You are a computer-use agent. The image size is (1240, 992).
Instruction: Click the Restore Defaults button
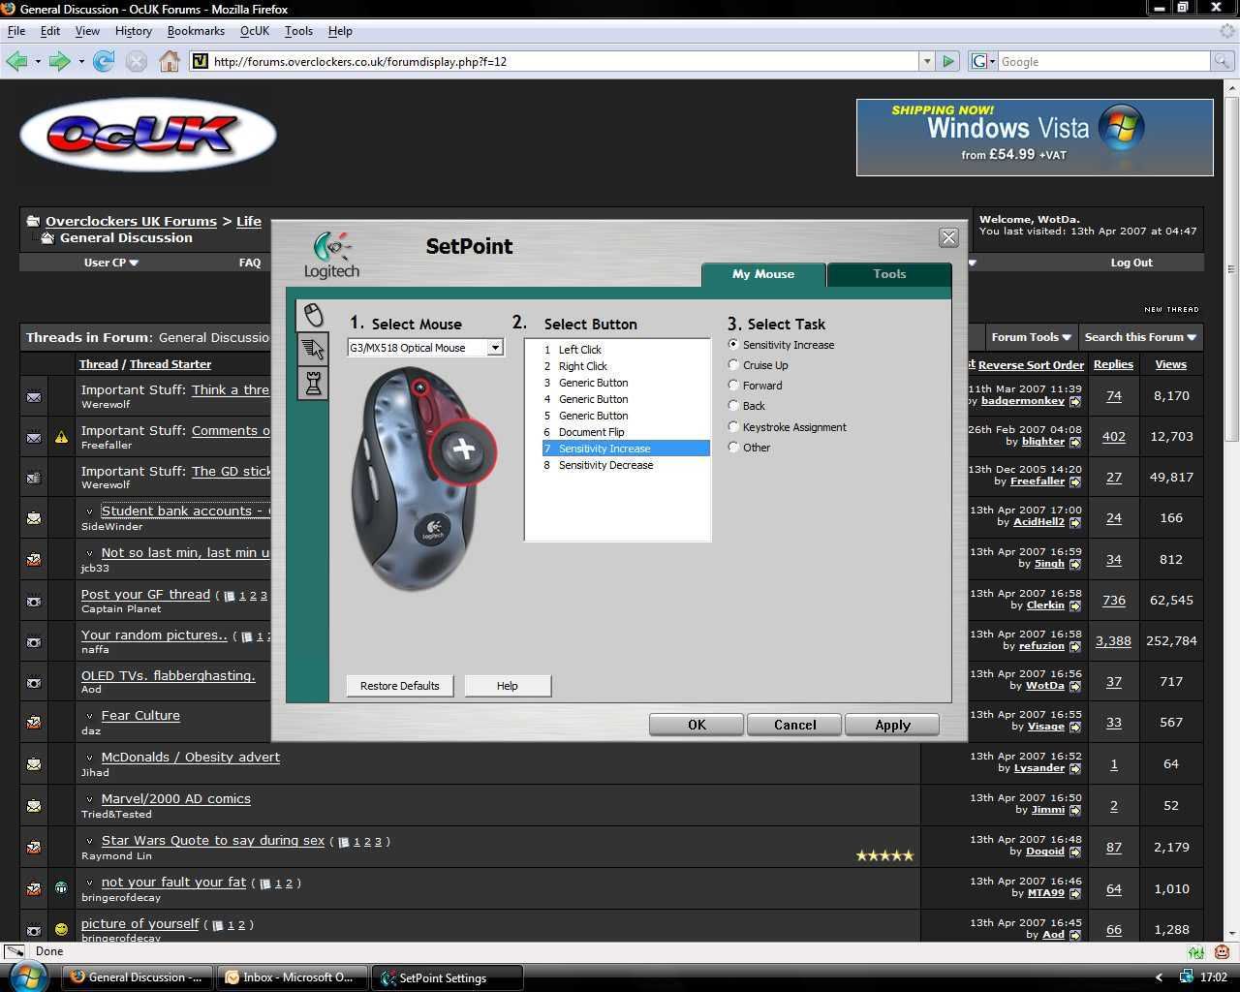399,686
